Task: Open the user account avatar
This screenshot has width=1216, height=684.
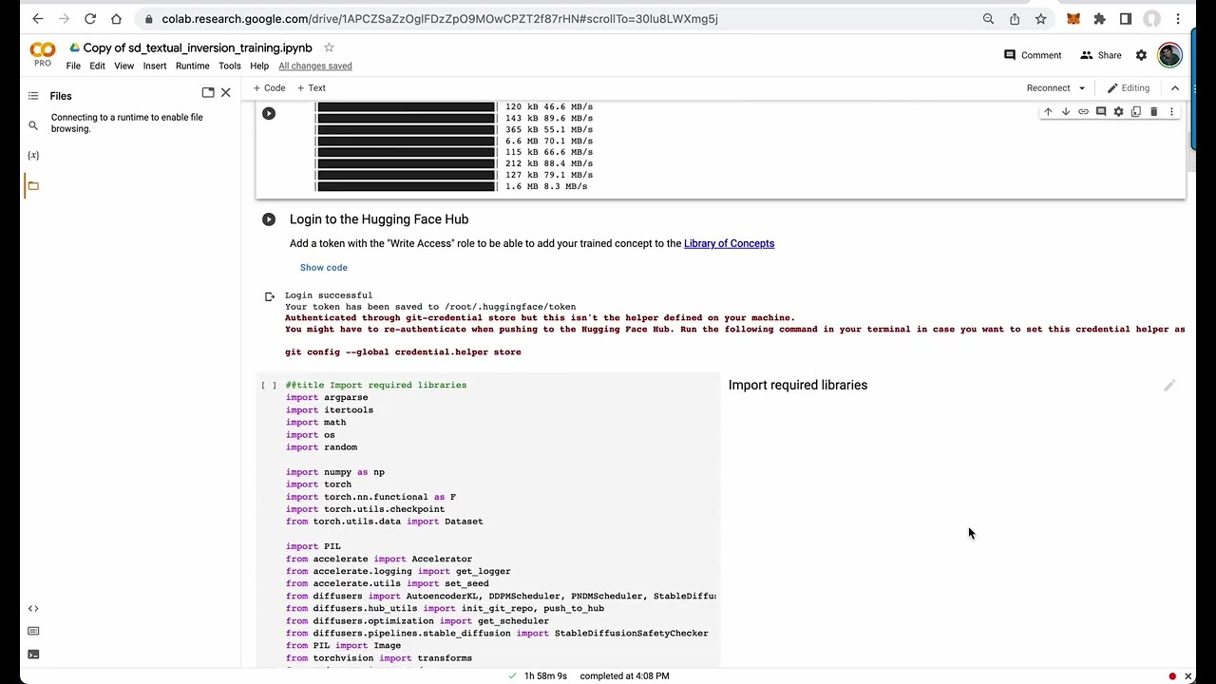Action: 1169,55
